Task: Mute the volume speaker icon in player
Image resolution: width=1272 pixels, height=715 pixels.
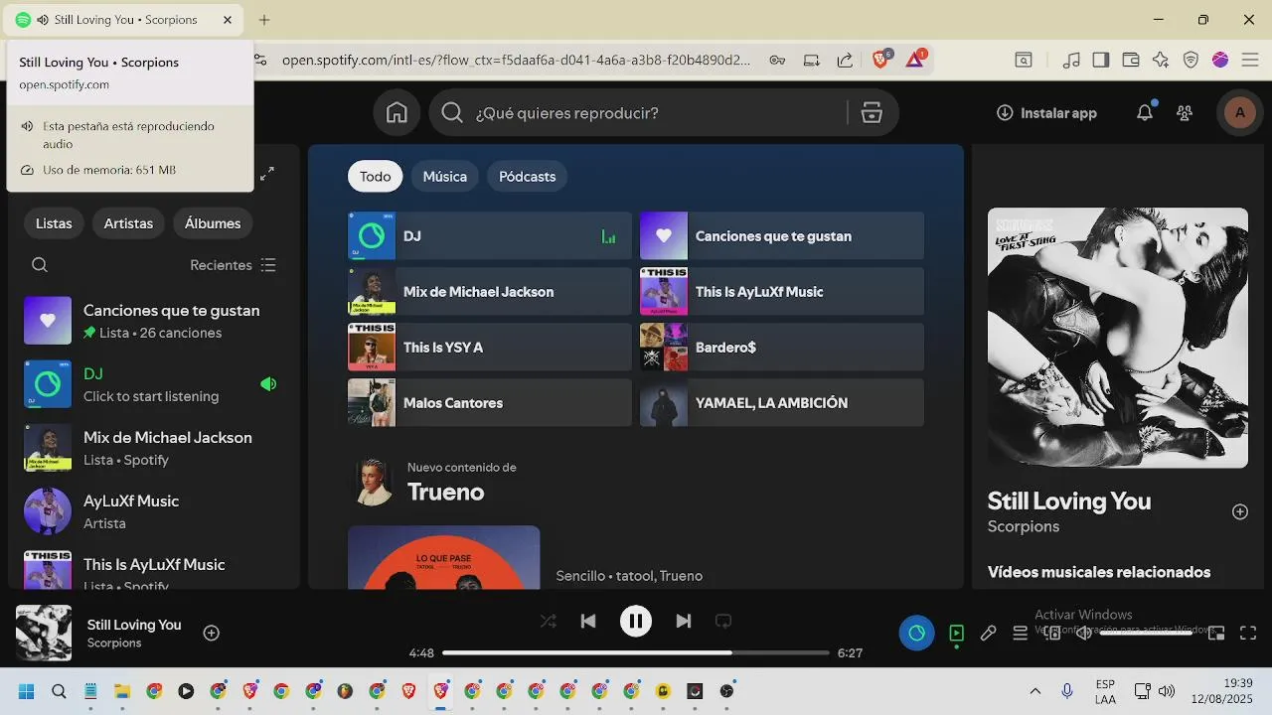Action: [x=1083, y=633]
